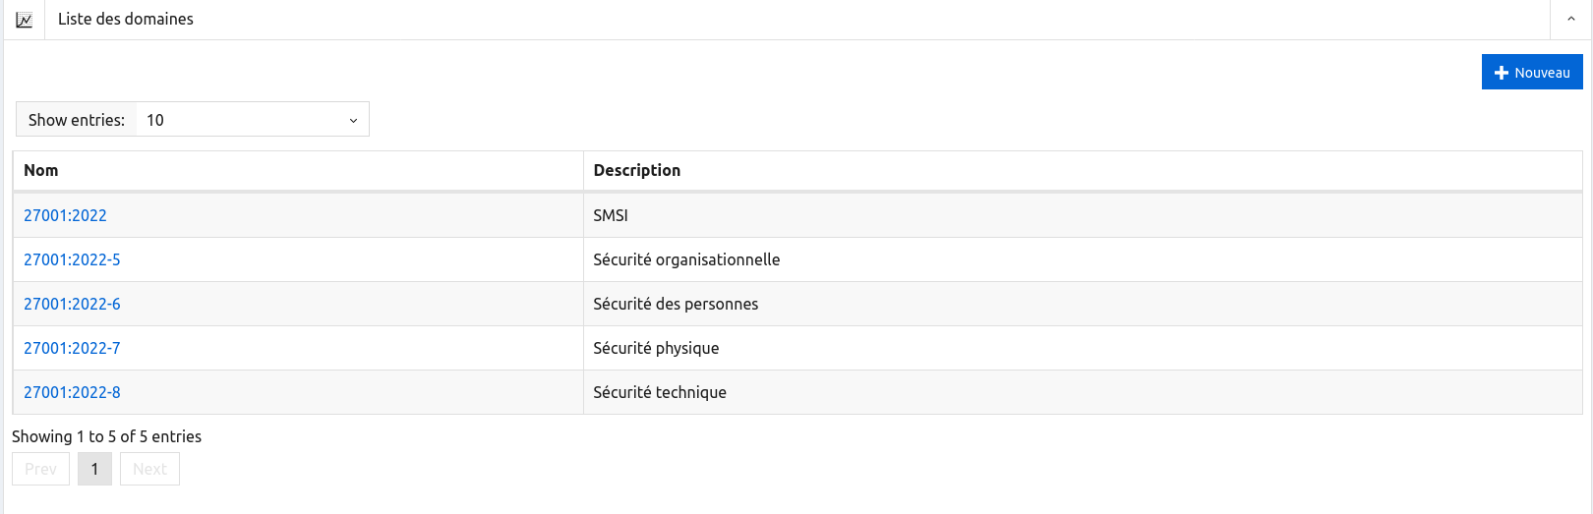The image size is (1593, 514).
Task: Open the 27001:2022-7 domain link
Action: tap(72, 348)
